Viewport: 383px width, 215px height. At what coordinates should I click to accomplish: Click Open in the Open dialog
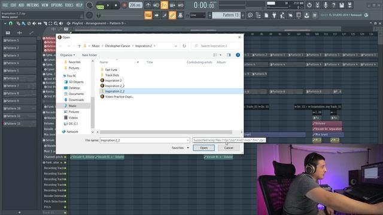click(203, 148)
